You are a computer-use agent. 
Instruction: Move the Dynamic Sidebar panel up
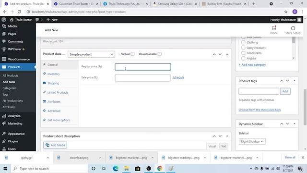pyautogui.click(x=282, y=124)
